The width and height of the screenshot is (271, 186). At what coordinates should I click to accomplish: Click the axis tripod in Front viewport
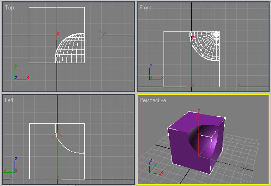coord(156,72)
